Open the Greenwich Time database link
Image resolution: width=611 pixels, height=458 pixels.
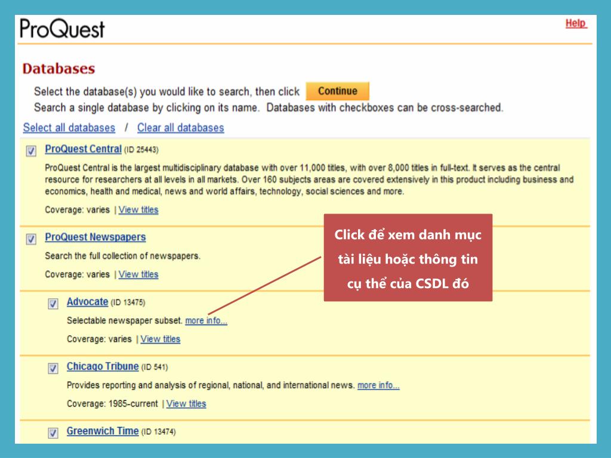(x=103, y=431)
